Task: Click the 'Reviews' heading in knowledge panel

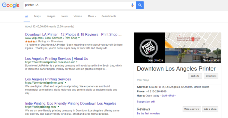Action: click(143, 109)
